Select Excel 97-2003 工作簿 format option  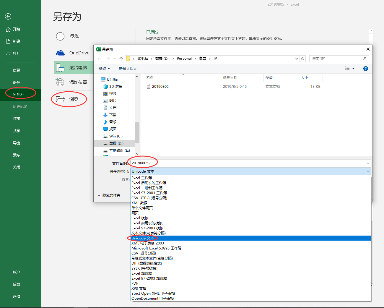coord(149,193)
